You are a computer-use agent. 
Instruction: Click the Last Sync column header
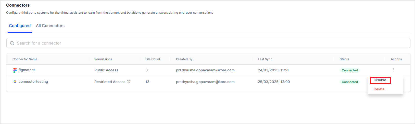[x=265, y=59]
